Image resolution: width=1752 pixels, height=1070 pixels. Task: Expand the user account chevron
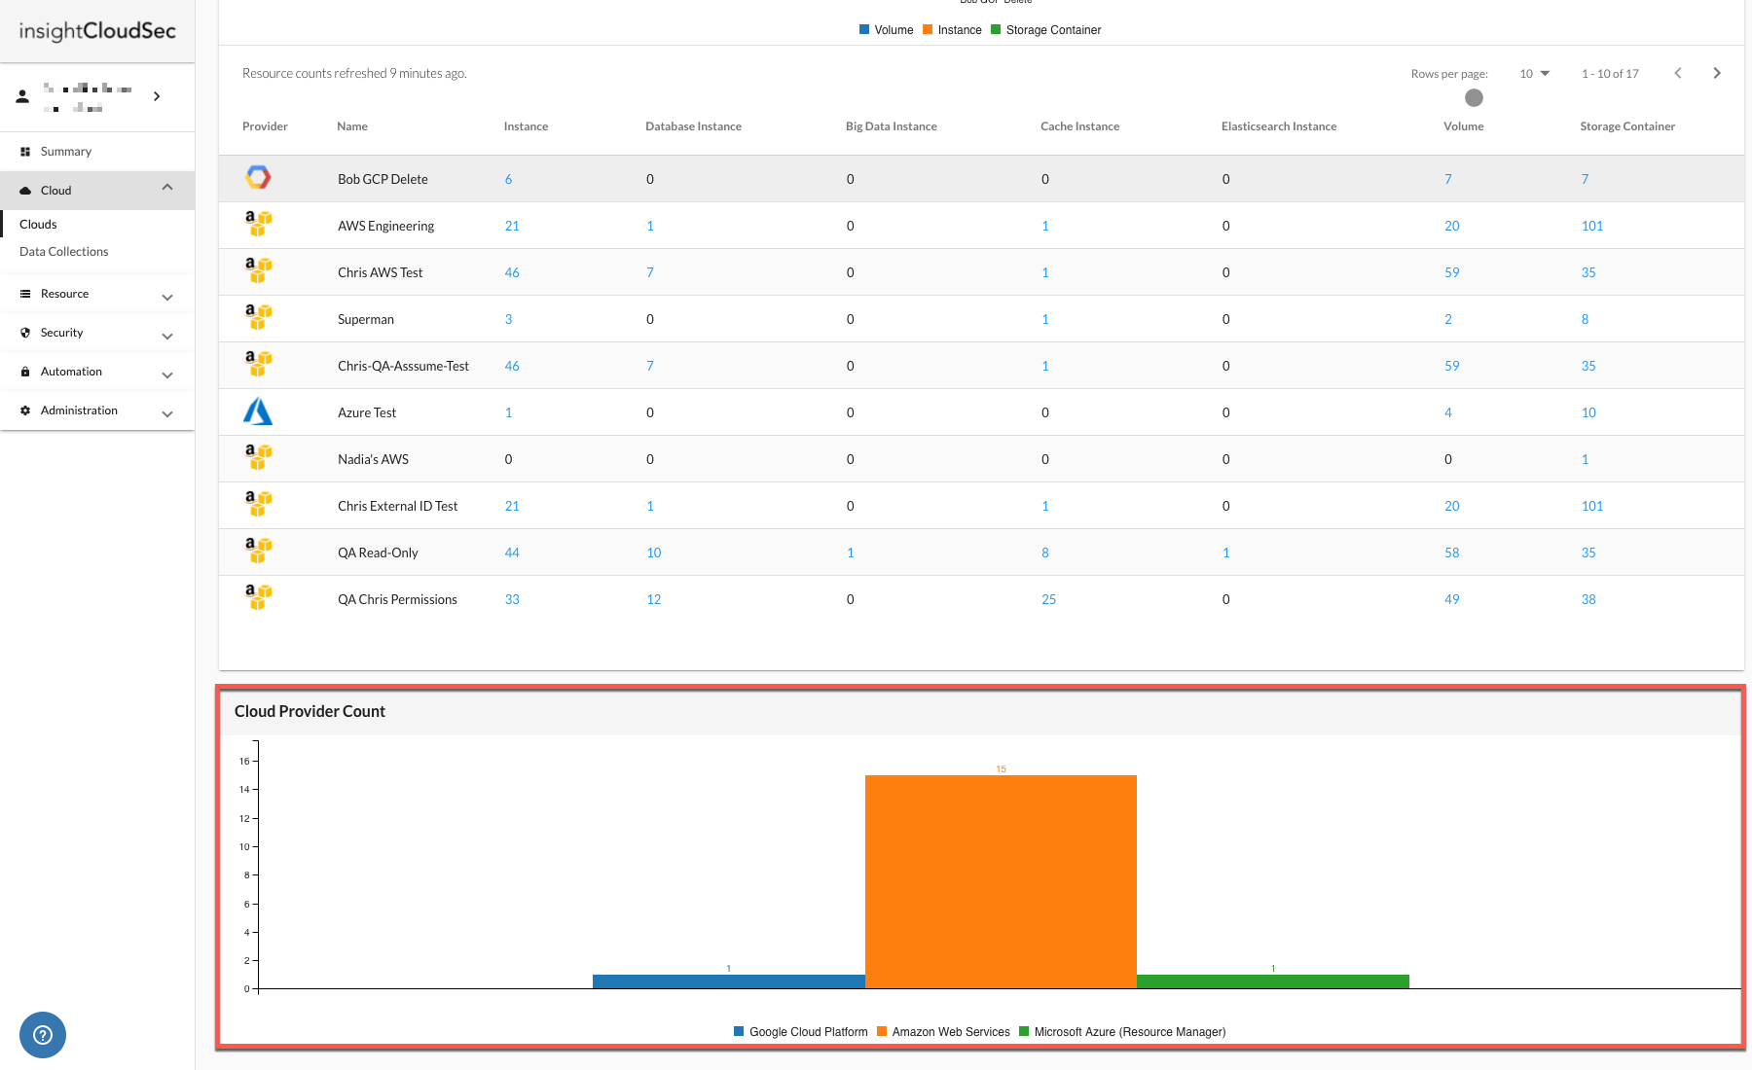[x=157, y=96]
